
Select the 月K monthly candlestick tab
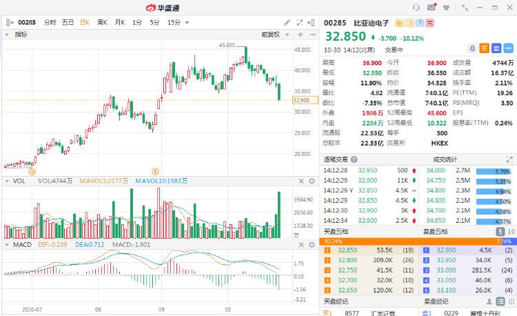120,23
